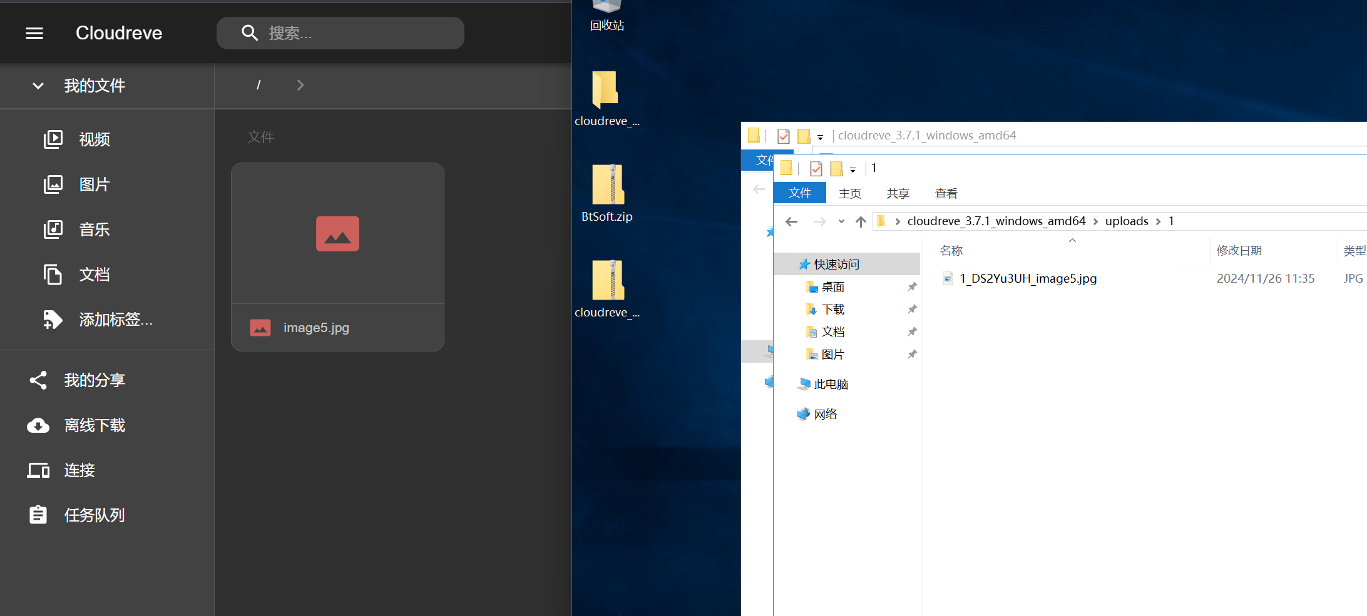Click the 文件 section header label
This screenshot has width=1367, height=616.
(260, 137)
